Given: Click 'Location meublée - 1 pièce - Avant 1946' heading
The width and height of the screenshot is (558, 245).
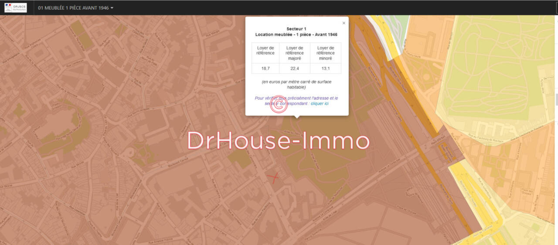Looking at the screenshot, I should click(x=296, y=34).
